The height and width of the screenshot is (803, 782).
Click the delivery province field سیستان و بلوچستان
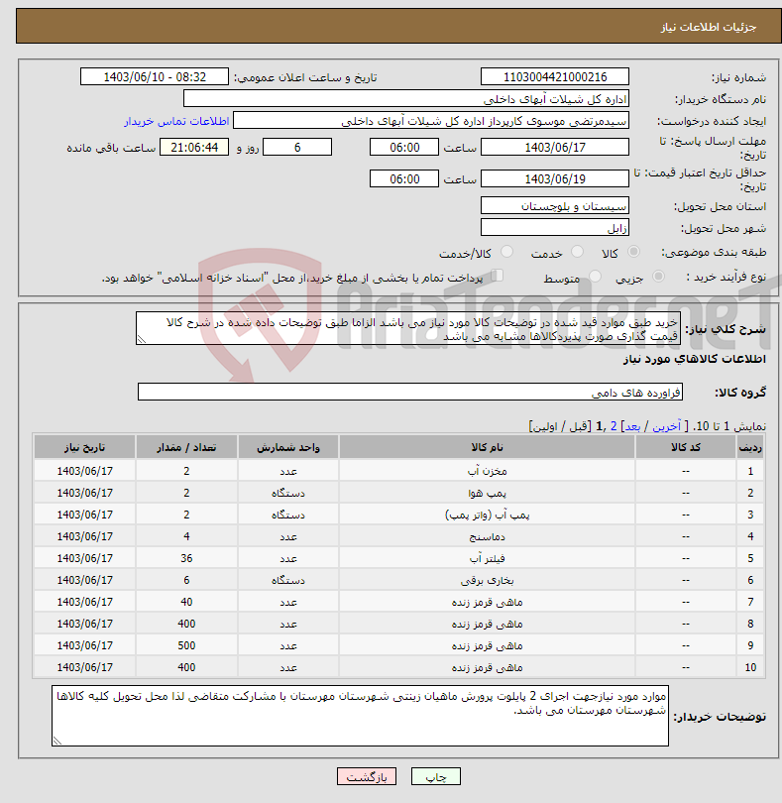555,206
